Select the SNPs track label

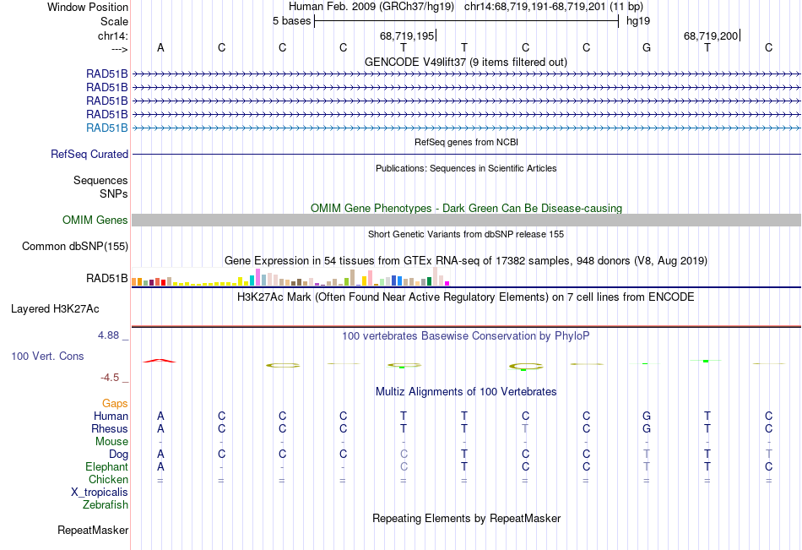click(114, 193)
